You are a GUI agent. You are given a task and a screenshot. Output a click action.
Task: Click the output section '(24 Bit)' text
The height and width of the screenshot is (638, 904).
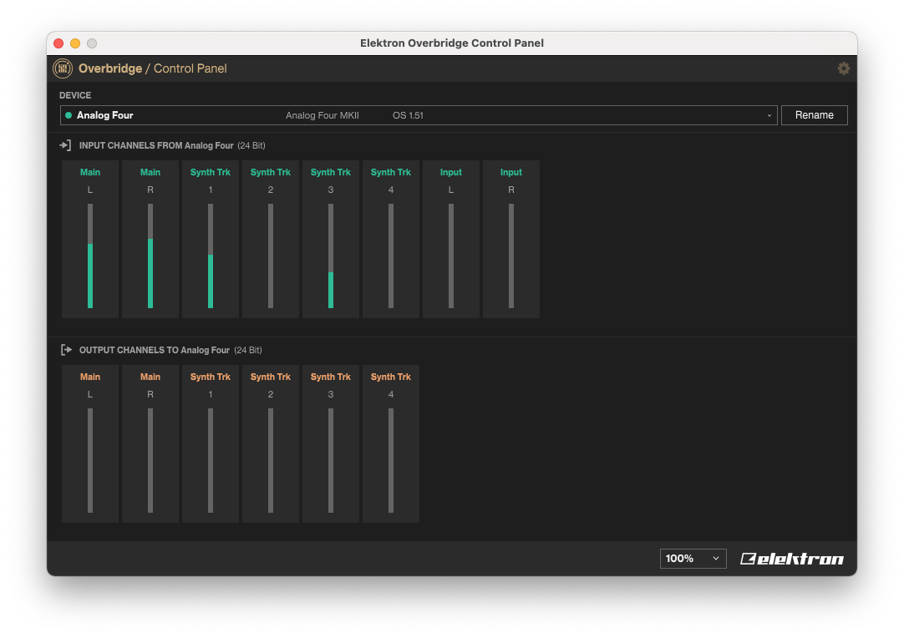(248, 350)
